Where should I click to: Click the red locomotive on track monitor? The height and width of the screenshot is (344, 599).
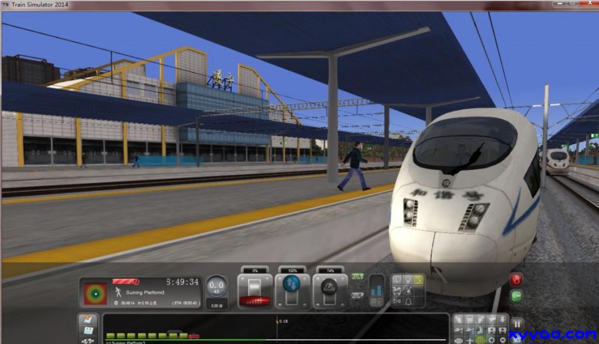coord(194,336)
